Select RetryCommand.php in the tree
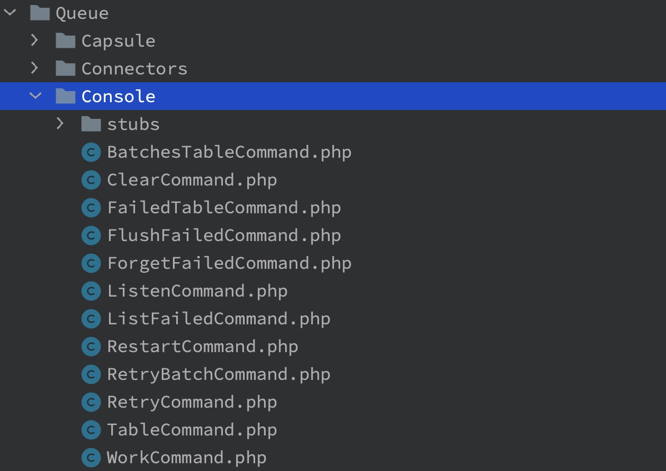 tap(192, 402)
